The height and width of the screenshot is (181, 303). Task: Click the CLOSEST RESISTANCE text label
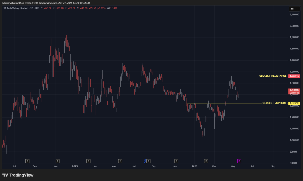(273, 76)
